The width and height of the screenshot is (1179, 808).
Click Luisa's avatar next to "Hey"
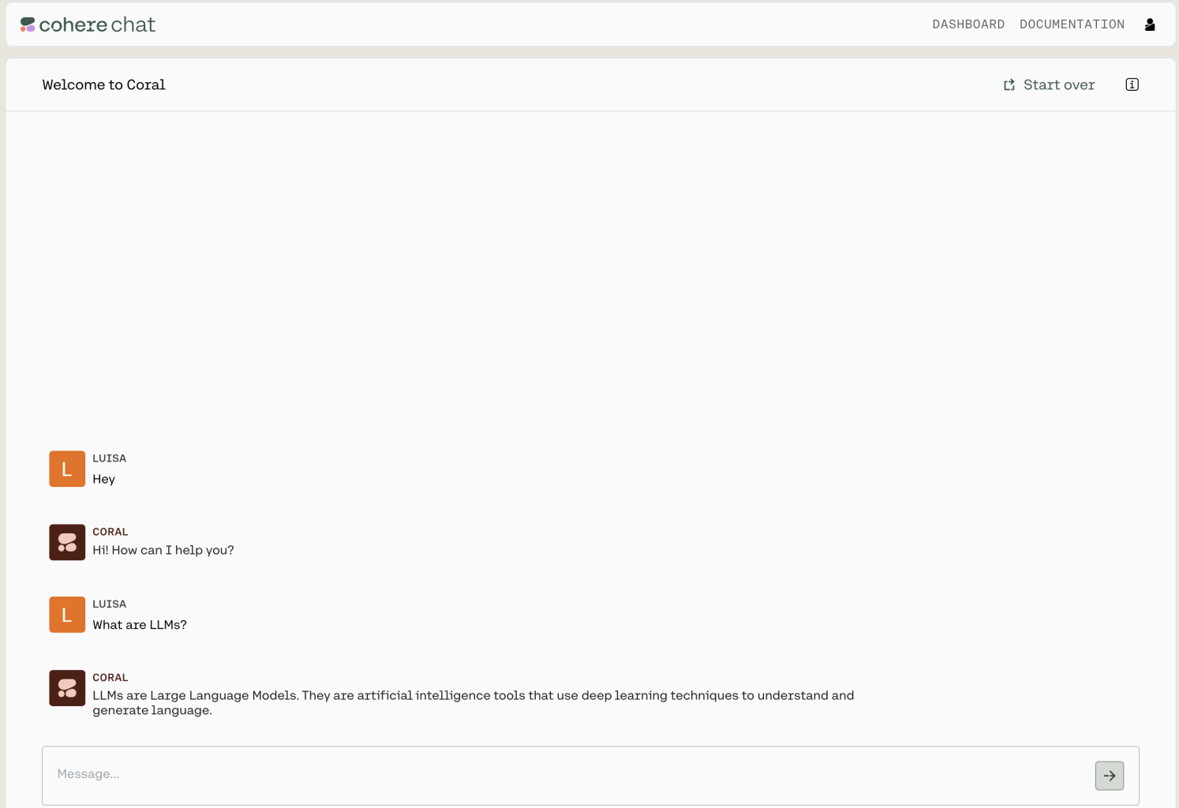pyautogui.click(x=67, y=469)
